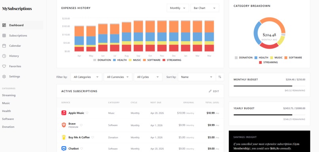This screenshot has height=152, width=319.
Task: Click Edit for active subscriptions
Action: (214, 91)
